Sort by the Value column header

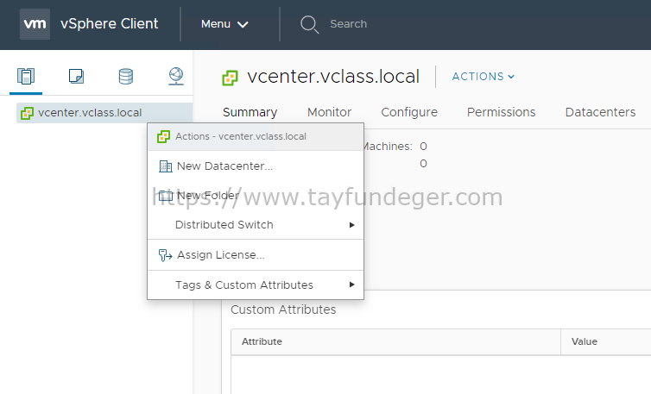pyautogui.click(x=606, y=341)
